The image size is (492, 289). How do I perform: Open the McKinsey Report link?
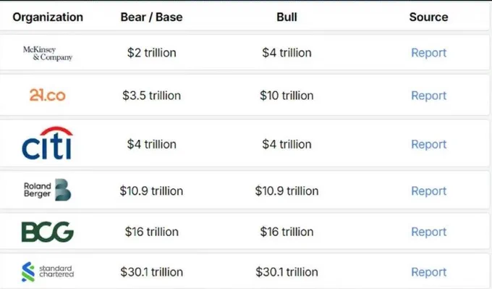(x=428, y=53)
